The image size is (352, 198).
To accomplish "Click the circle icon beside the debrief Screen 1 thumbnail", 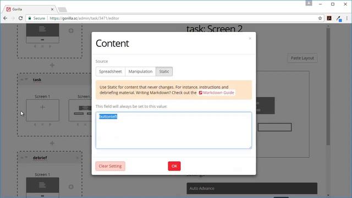I will [x=71, y=187].
